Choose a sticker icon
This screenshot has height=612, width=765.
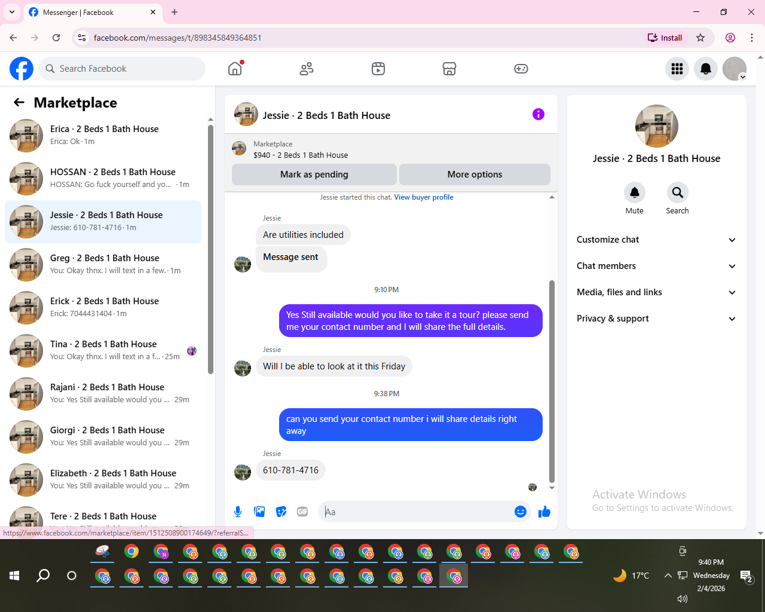(281, 512)
